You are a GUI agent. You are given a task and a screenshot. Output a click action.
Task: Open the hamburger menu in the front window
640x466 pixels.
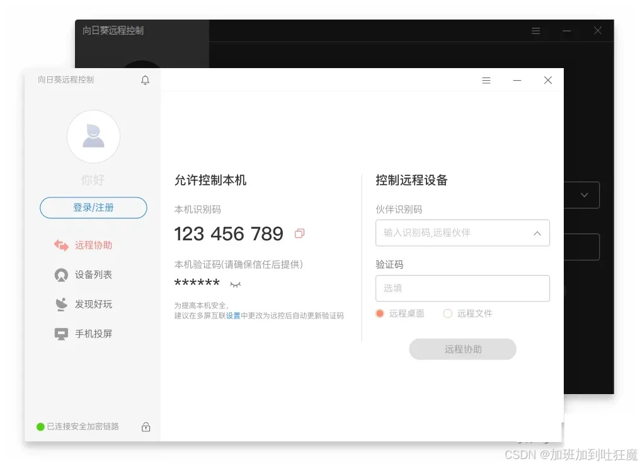point(486,81)
